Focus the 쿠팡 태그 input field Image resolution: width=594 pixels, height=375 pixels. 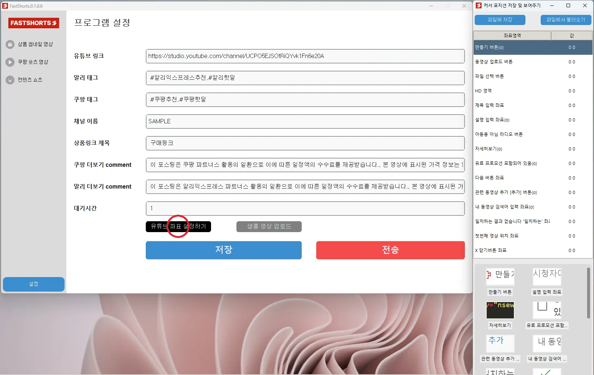pyautogui.click(x=305, y=100)
